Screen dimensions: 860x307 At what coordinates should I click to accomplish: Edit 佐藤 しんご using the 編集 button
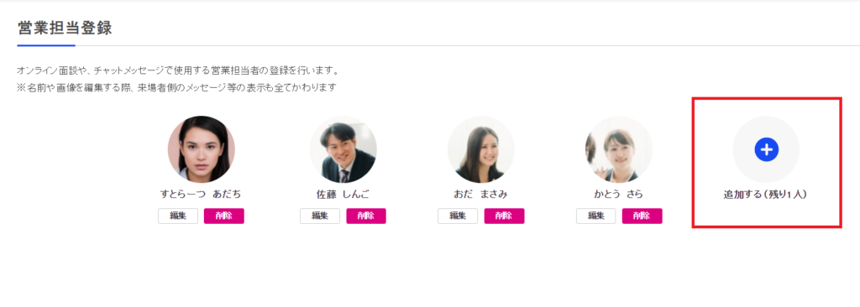[320, 216]
